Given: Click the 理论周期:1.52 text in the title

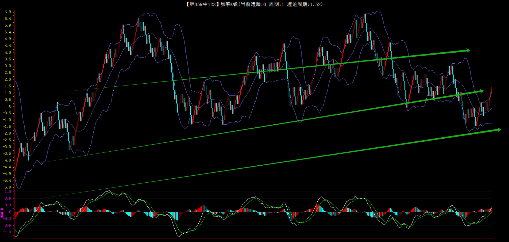Looking at the screenshot, I should [x=304, y=4].
